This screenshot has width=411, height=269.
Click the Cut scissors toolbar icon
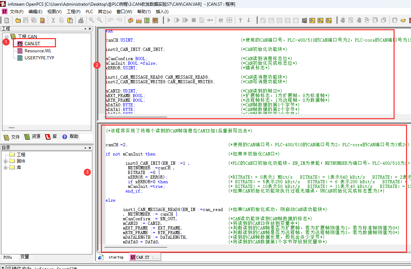pyautogui.click(x=53, y=20)
